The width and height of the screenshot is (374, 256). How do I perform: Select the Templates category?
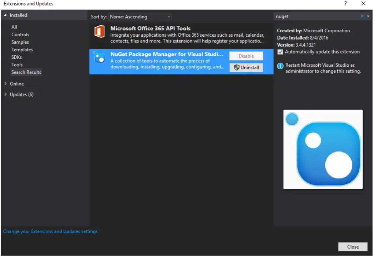[22, 50]
